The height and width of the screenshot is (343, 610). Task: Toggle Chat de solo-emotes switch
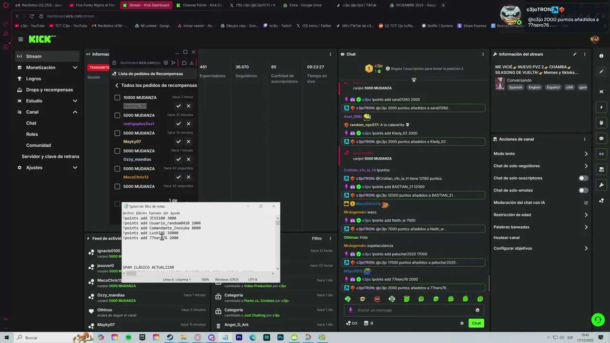pyautogui.click(x=583, y=190)
